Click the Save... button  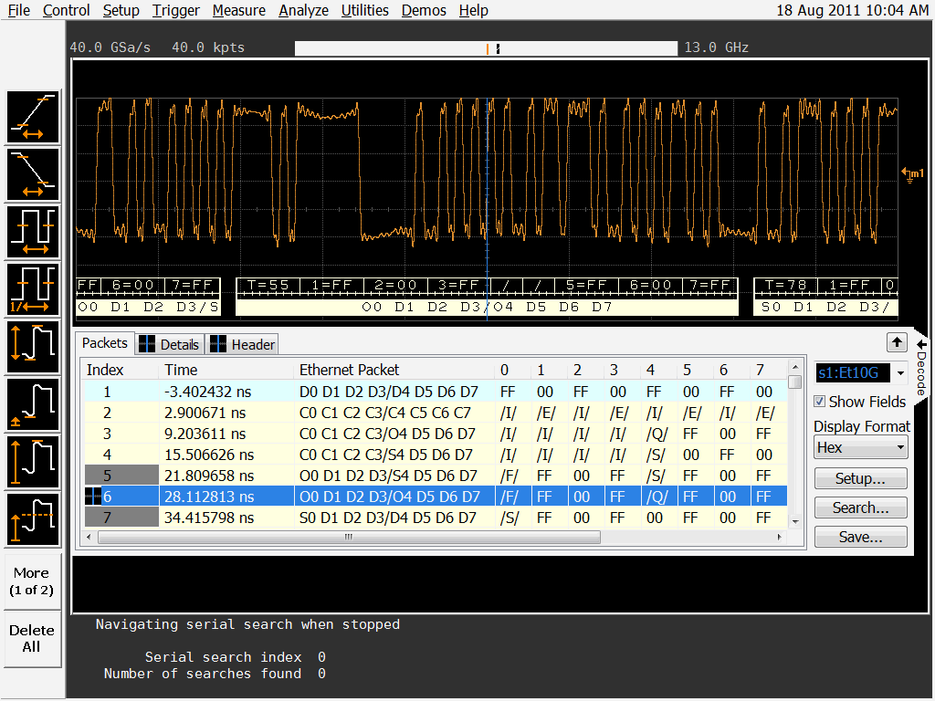pos(860,537)
